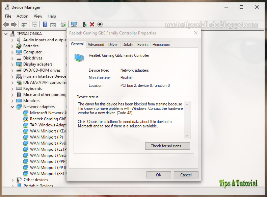Click the Human Interface Devices icon
Viewport: 267px width, 197px height.
point(19,76)
